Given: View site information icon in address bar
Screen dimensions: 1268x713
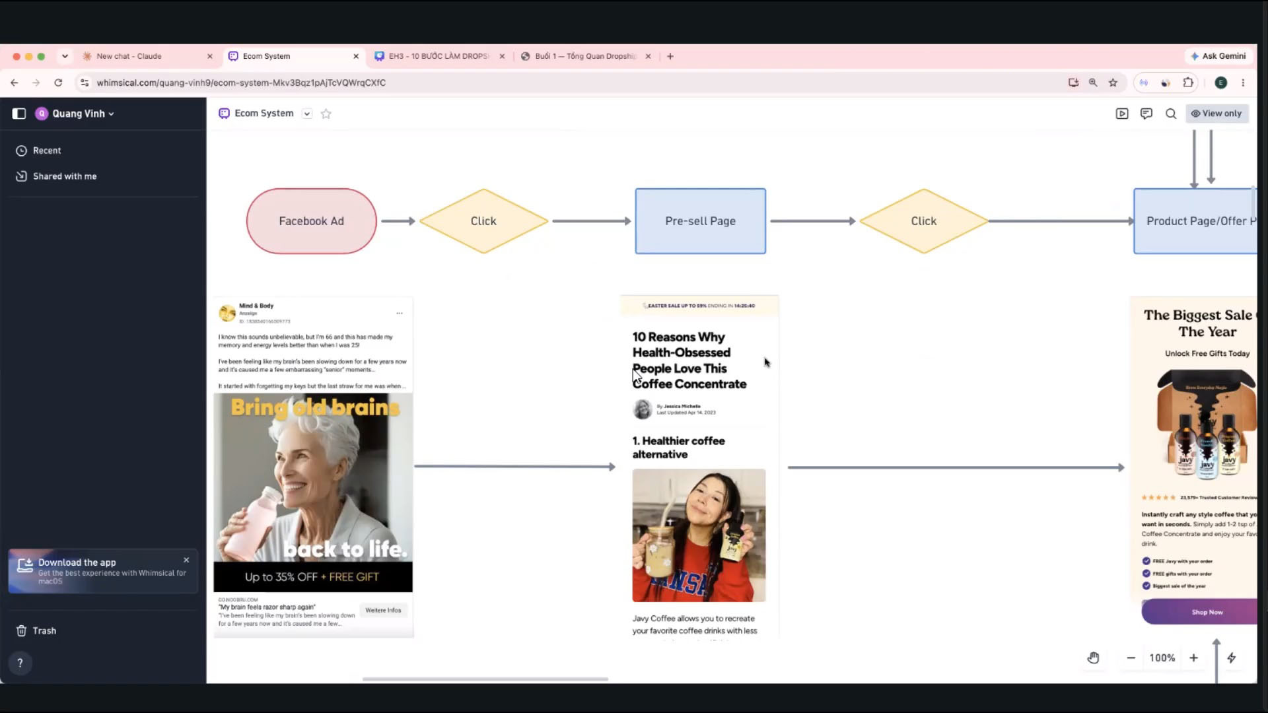Looking at the screenshot, I should click(x=85, y=83).
